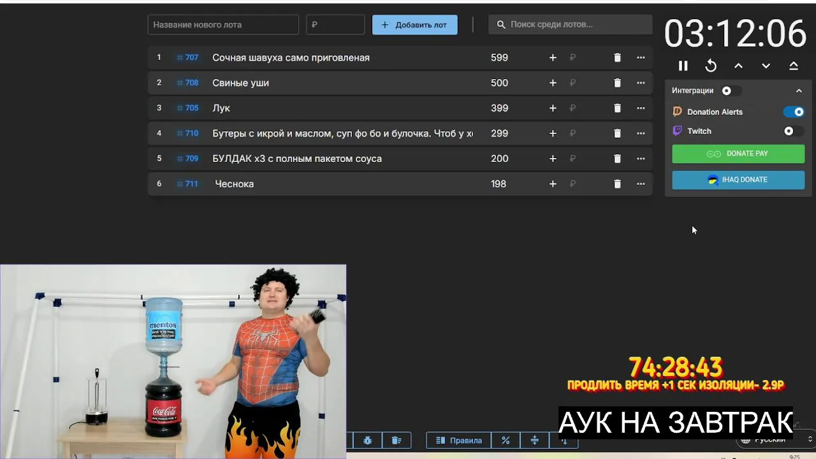Click the IHAQ DONATE button
This screenshot has height=459, width=816.
(x=738, y=180)
